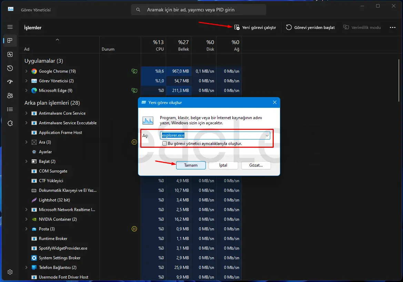This screenshot has width=403, height=282.
Task: Click the search magnifier icon
Action: pos(138,10)
